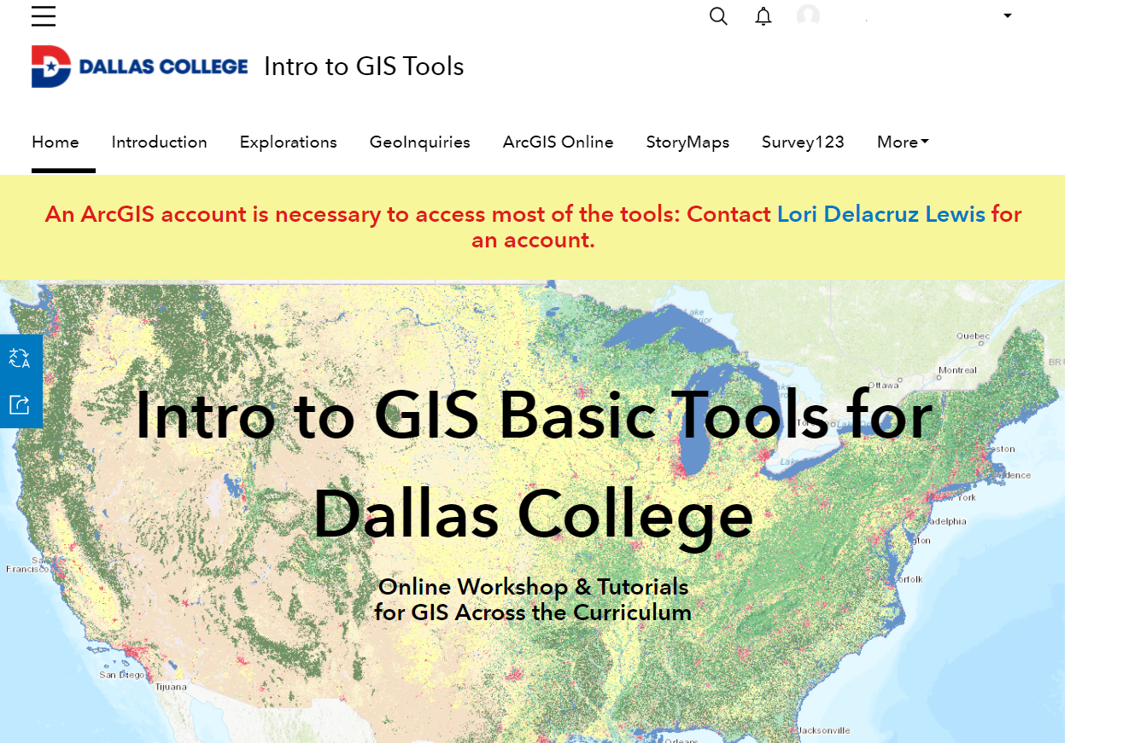Select the translate language icon in sidebar
The width and height of the screenshot is (1123, 743).
(20, 357)
